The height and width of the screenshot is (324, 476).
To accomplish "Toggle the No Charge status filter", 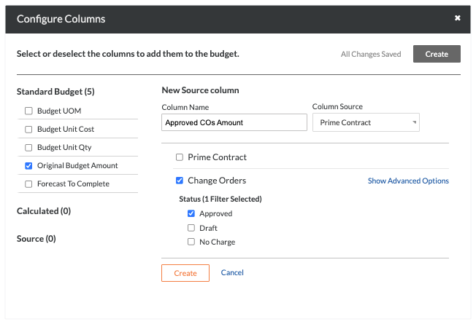I will (191, 242).
